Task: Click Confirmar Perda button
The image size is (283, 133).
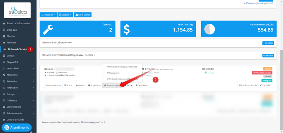Action: pos(248,85)
